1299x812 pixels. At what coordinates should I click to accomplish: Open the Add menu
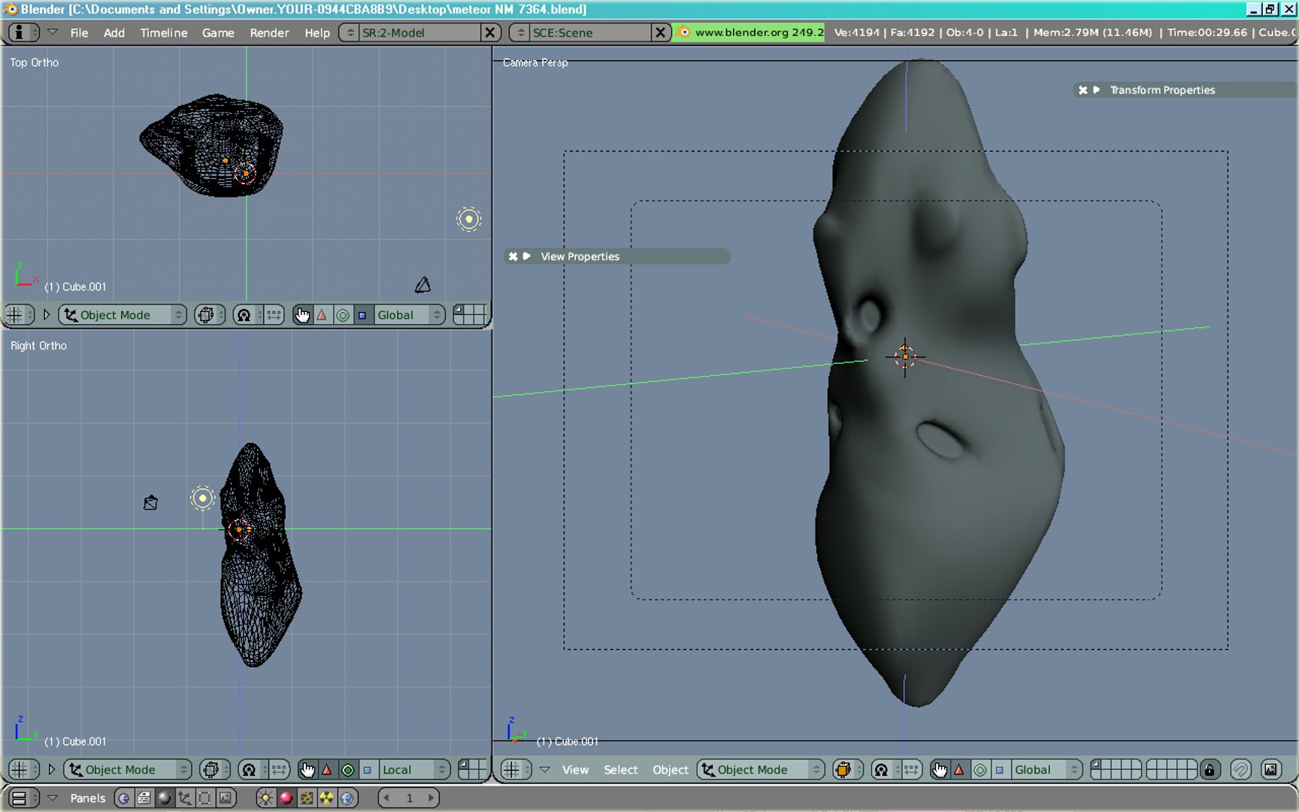114,32
